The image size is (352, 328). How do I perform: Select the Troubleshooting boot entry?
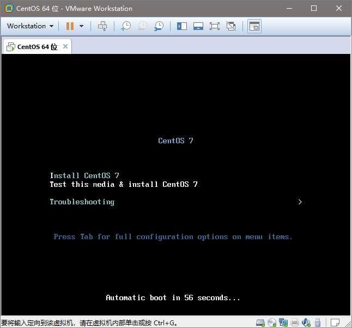point(82,202)
